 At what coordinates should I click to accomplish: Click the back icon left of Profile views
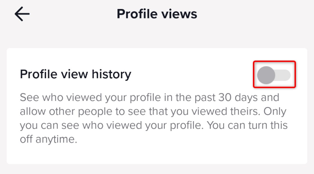22,14
